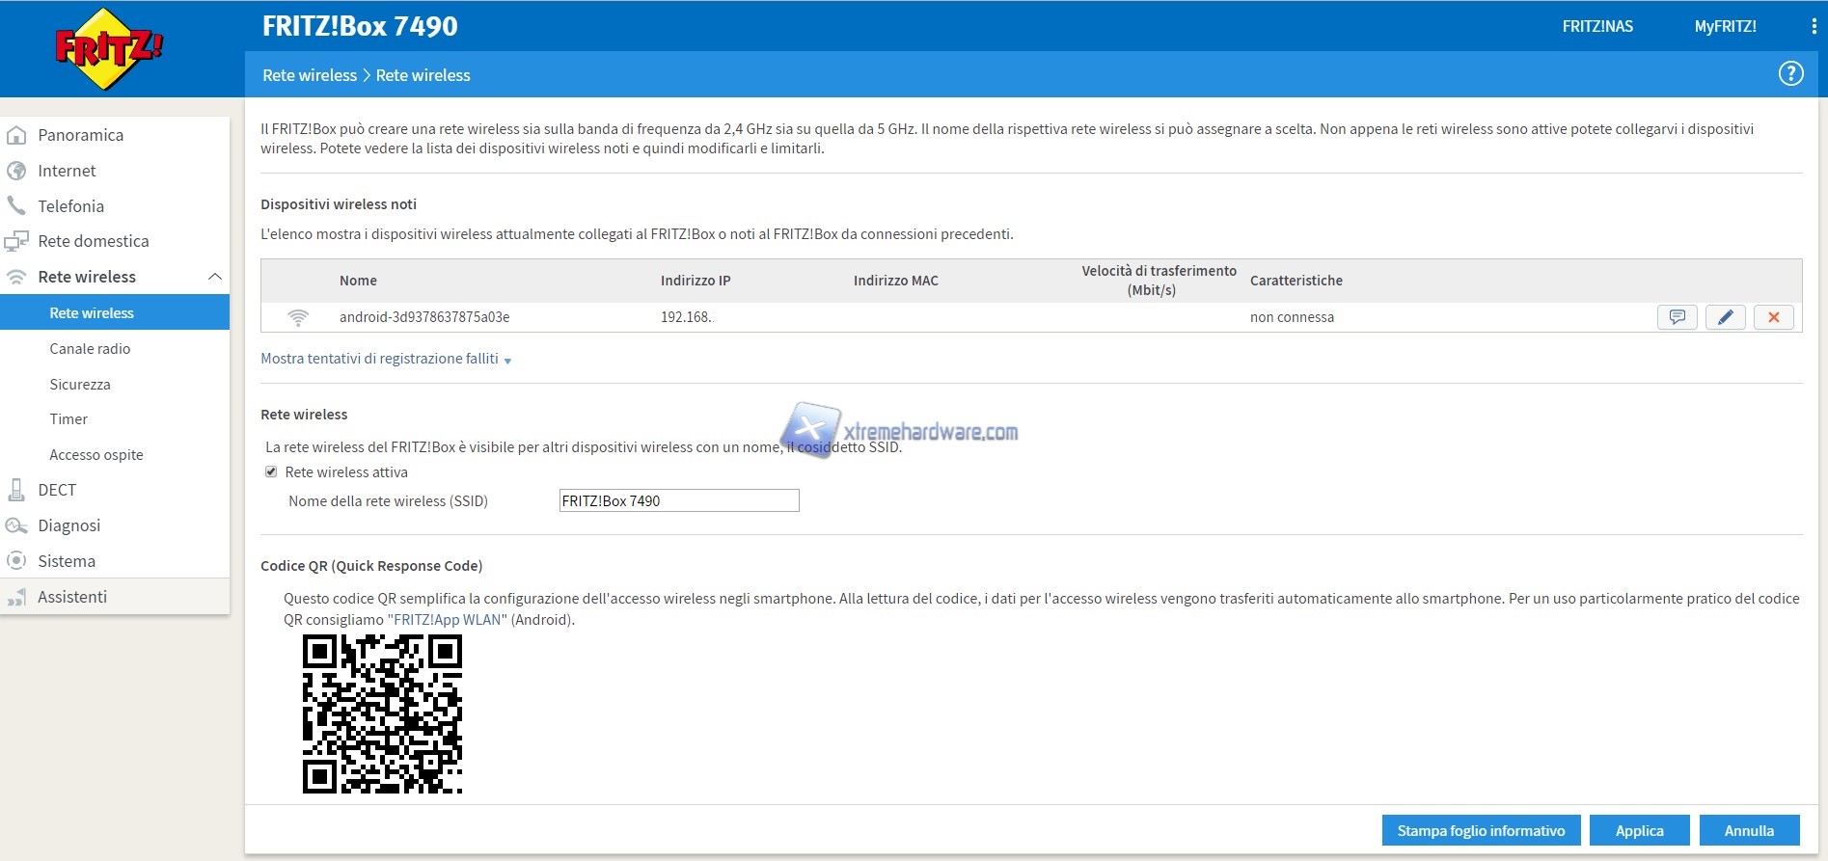This screenshot has width=1828, height=861.
Task: Select Accesso ospite in sidebar
Action: coord(96,455)
